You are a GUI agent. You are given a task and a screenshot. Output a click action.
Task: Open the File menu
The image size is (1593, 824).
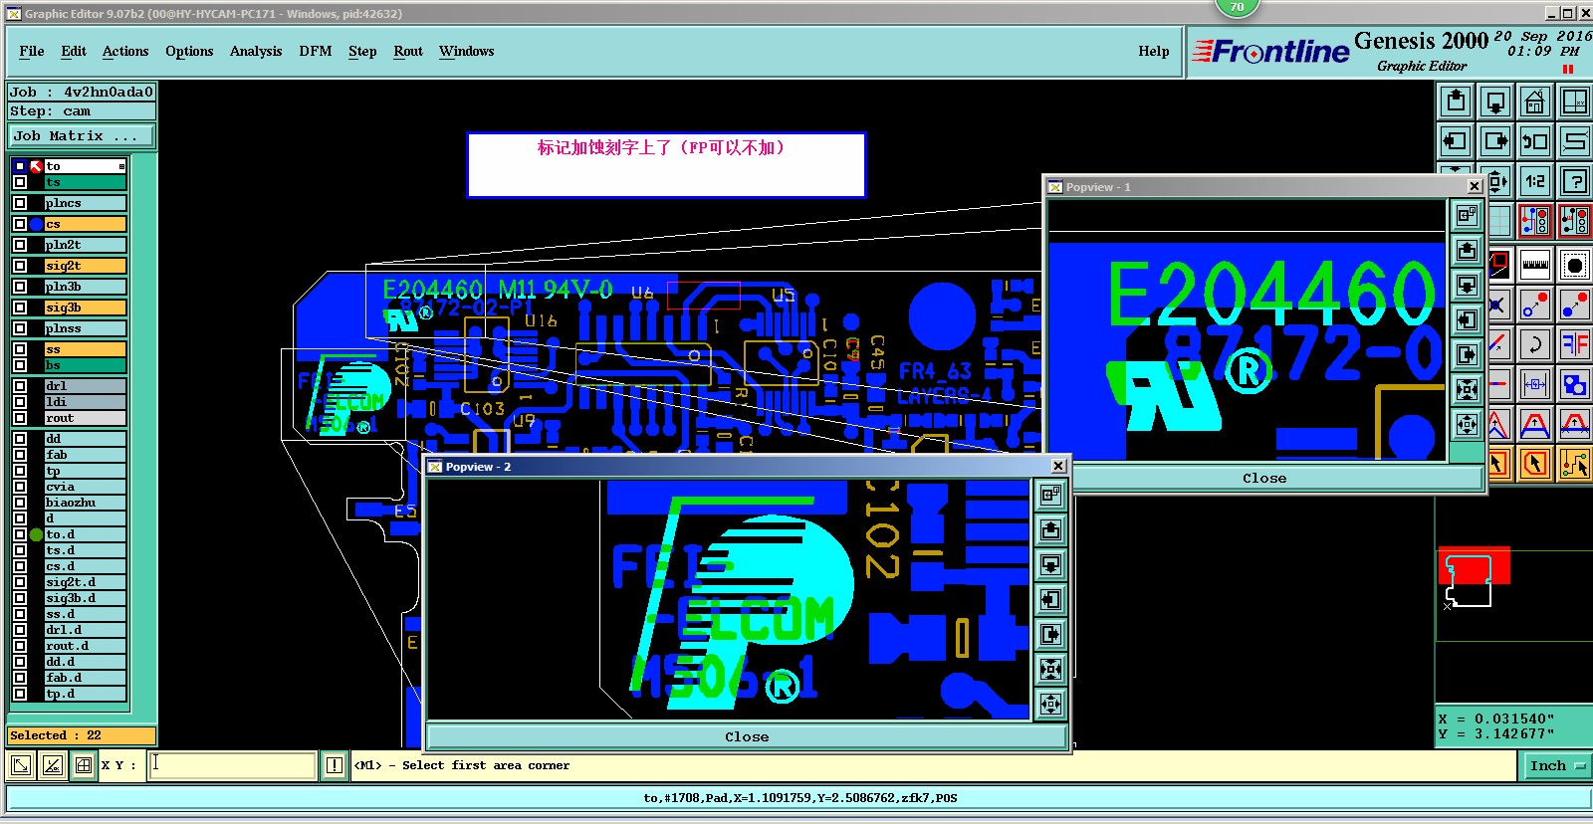pos(32,51)
